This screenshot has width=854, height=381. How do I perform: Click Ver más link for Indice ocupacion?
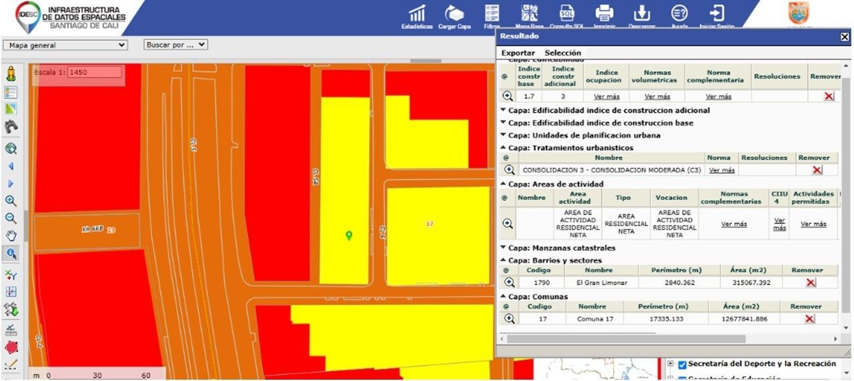606,97
